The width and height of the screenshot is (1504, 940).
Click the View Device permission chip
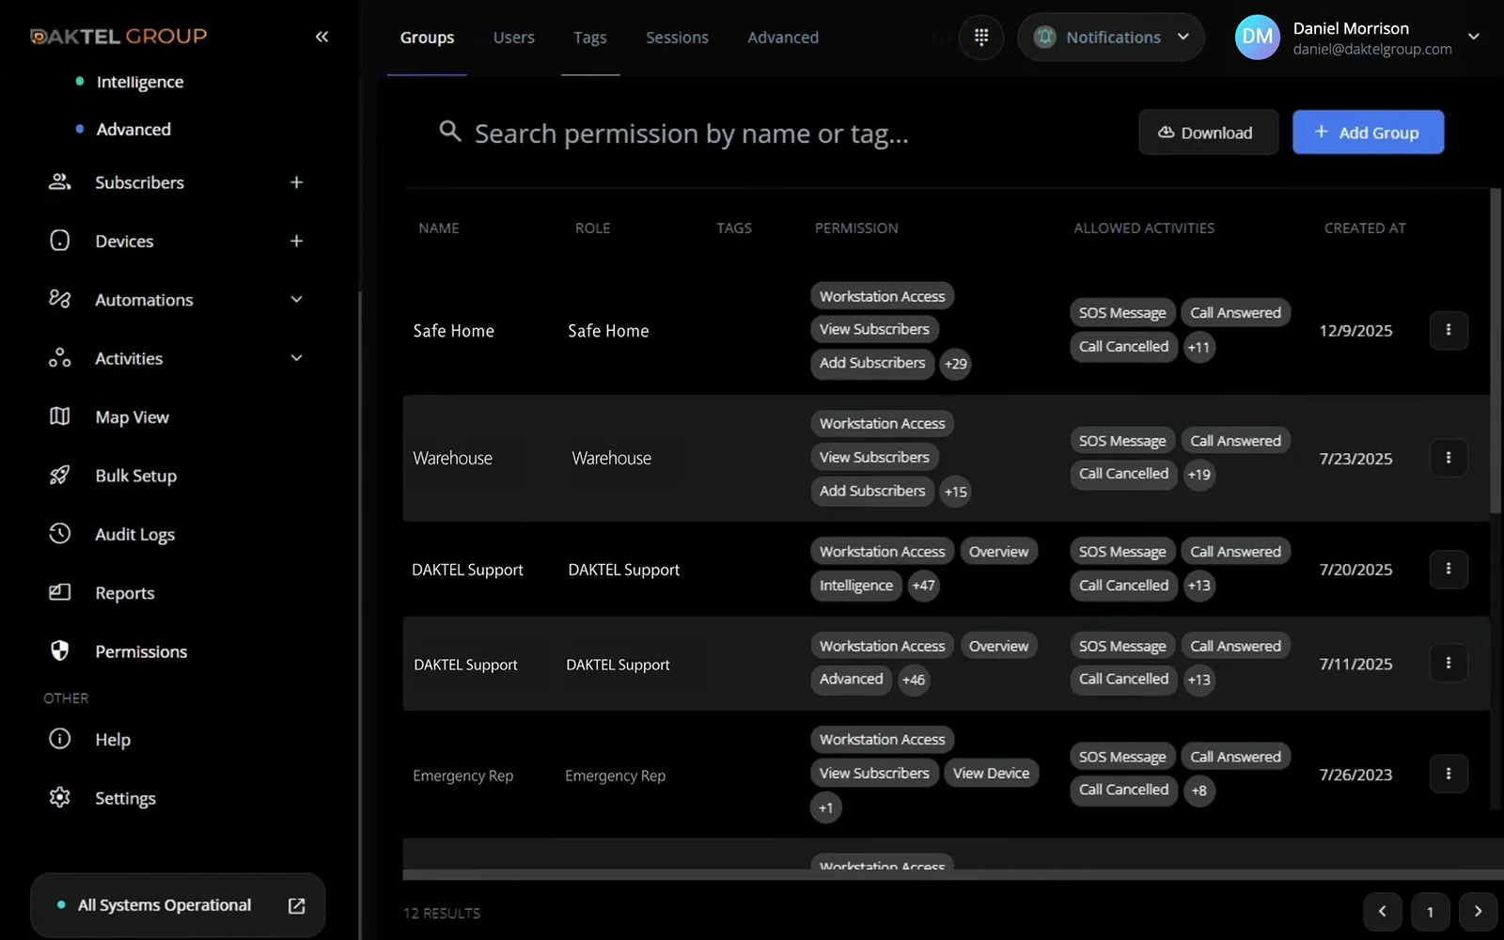click(991, 774)
